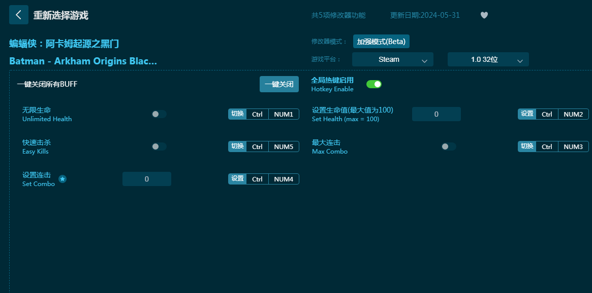
Task: Click NUM3 hotkey box
Action: point(573,146)
